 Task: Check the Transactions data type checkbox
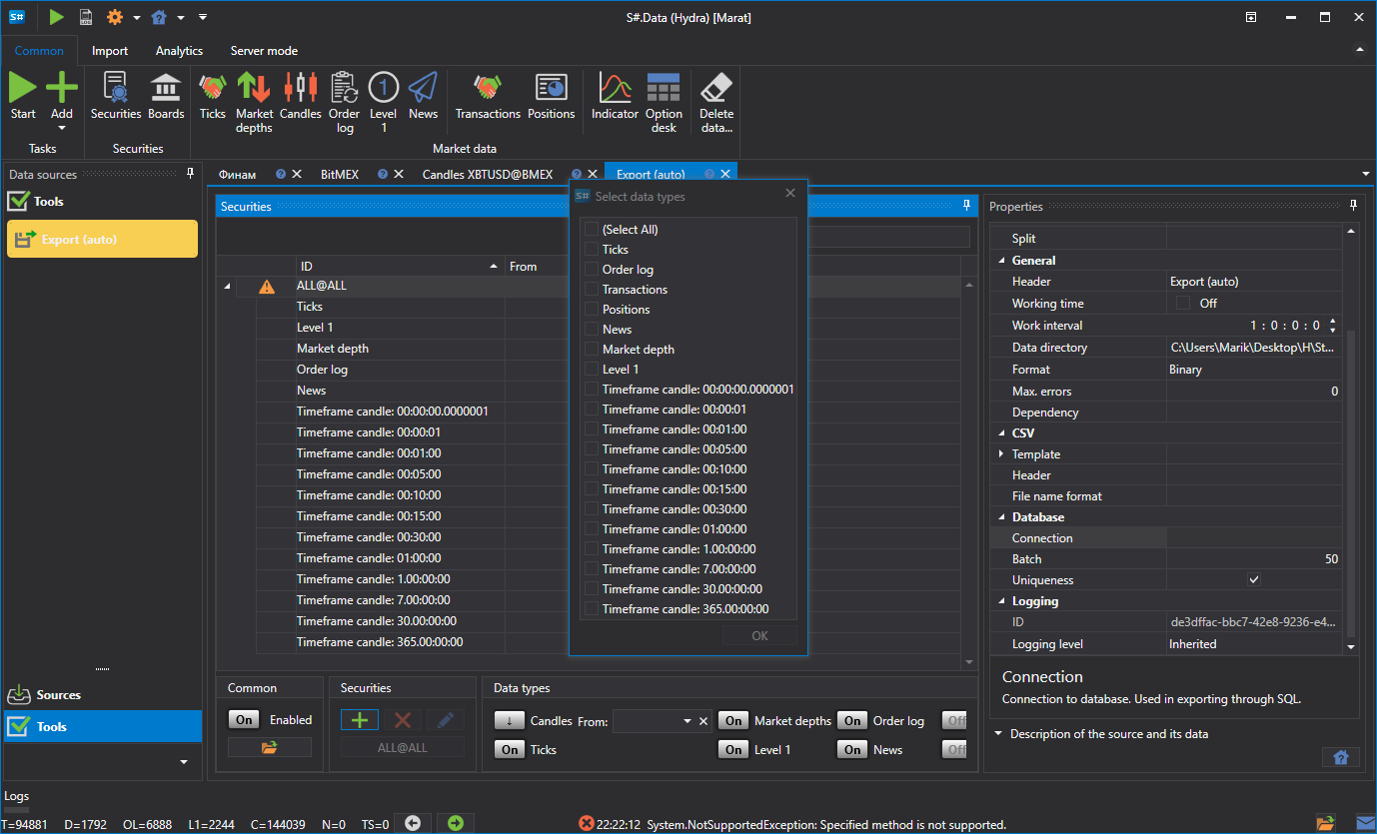click(x=592, y=290)
